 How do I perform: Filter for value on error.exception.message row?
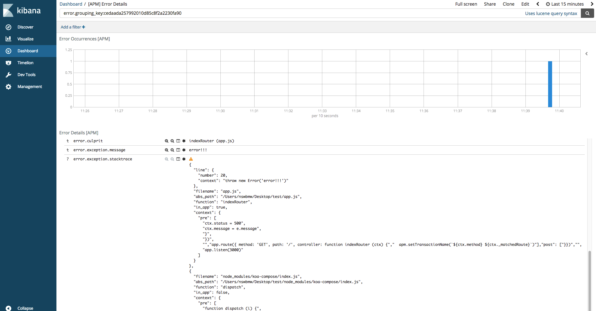166,150
